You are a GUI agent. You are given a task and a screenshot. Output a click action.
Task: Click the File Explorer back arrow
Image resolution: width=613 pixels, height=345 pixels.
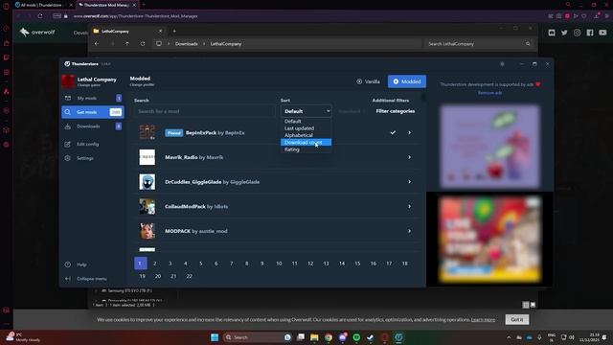[x=97, y=44]
